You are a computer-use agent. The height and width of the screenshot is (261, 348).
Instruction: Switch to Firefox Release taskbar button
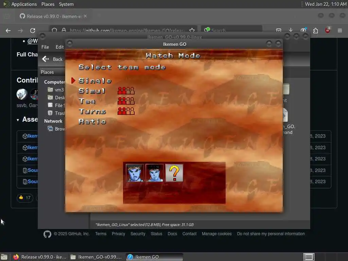(x=40, y=257)
